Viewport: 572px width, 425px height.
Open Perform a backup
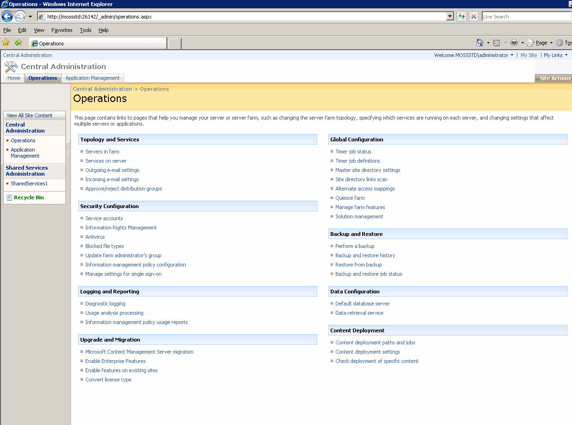coord(355,246)
